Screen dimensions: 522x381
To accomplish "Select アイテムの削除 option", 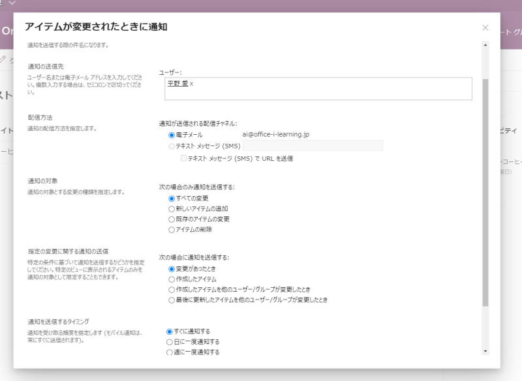I will pos(172,229).
